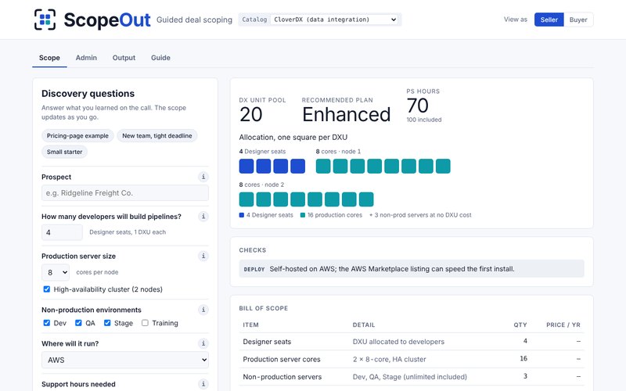Open info icon for Non-production environments
This screenshot has width=626, height=391.
(203, 310)
